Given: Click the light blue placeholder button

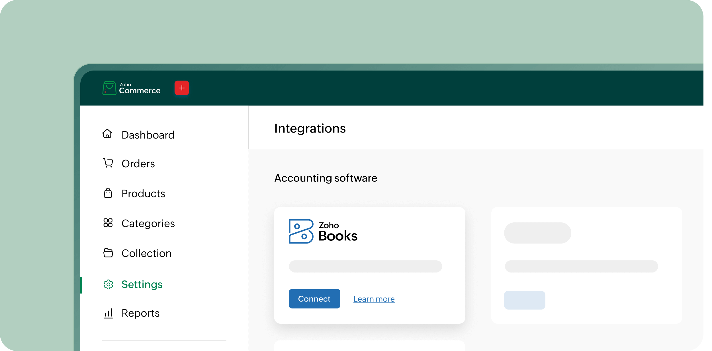Looking at the screenshot, I should (x=525, y=300).
